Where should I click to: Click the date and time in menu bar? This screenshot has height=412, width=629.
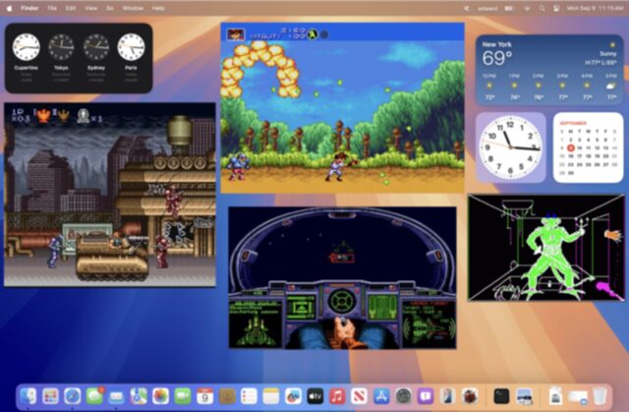pyautogui.click(x=594, y=7)
